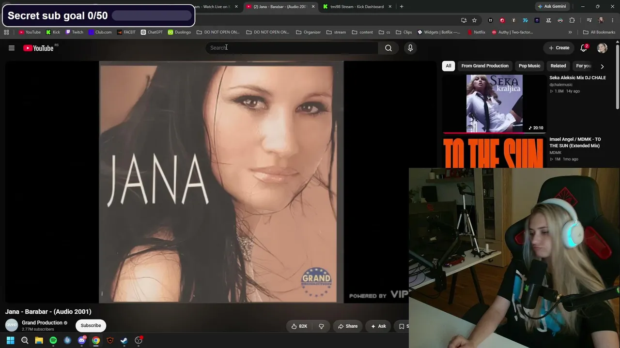Dislike the Jana - Barabar video

pyautogui.click(x=321, y=326)
